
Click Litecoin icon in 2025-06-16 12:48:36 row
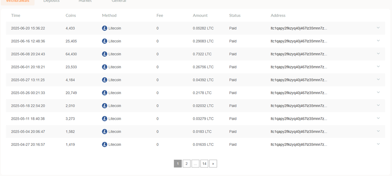pos(105,41)
